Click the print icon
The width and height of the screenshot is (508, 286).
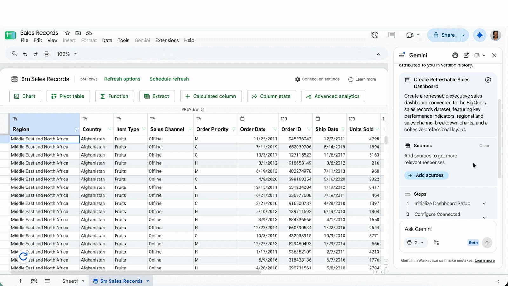point(46,54)
